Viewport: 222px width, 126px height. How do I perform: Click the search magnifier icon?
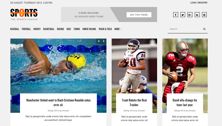pyautogui.click(x=204, y=29)
